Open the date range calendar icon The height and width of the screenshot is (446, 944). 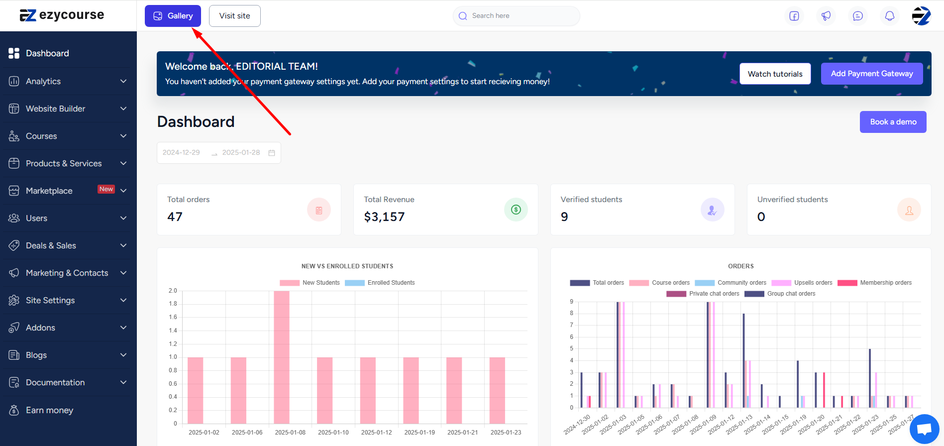pos(272,153)
